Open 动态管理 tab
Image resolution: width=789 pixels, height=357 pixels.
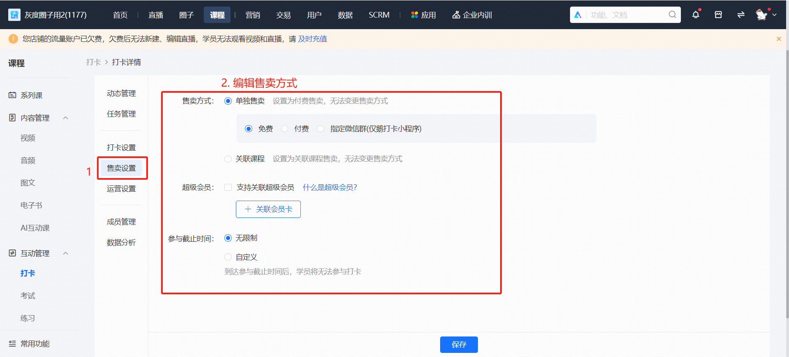[121, 94]
